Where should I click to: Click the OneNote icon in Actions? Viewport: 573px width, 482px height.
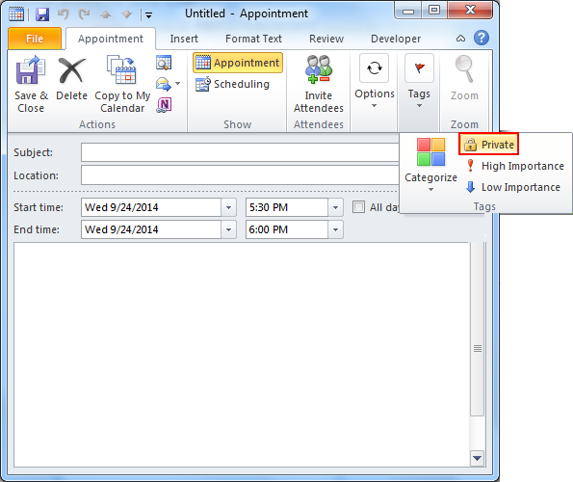click(164, 105)
